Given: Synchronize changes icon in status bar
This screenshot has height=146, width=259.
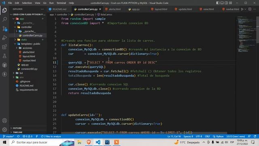Looking at the screenshot, I should (18, 136).
